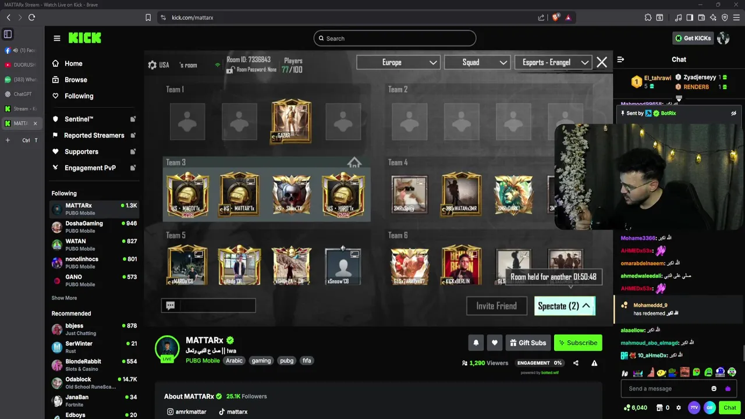
Task: Open the channel shop icon
Action: 659,408
